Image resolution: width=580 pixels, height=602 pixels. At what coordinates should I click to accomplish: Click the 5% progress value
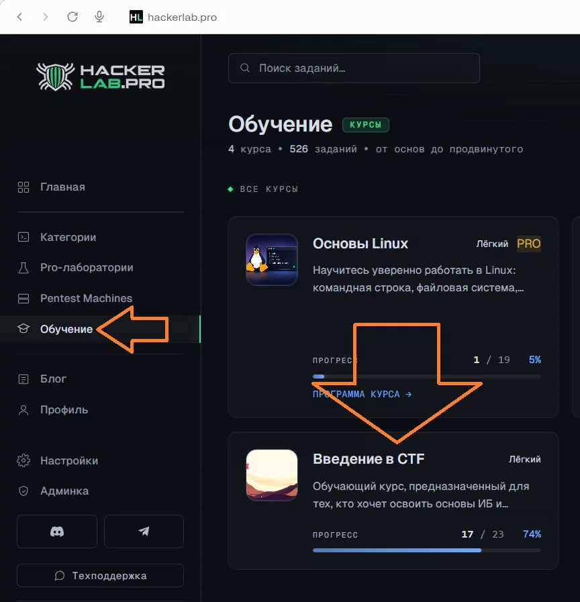(x=534, y=360)
